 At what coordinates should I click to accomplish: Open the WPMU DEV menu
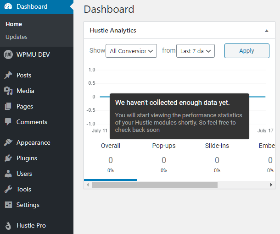pyautogui.click(x=37, y=54)
